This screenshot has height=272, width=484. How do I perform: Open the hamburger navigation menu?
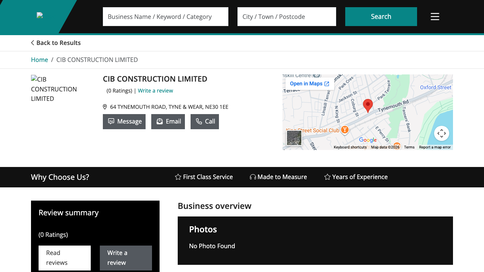click(435, 16)
